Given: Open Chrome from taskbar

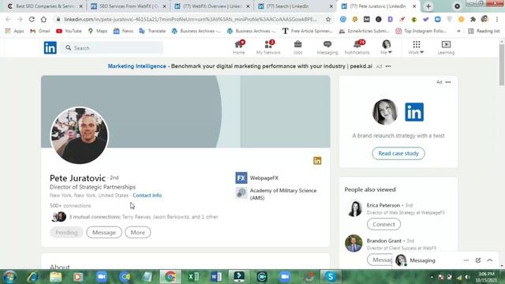Looking at the screenshot, I should [x=170, y=277].
